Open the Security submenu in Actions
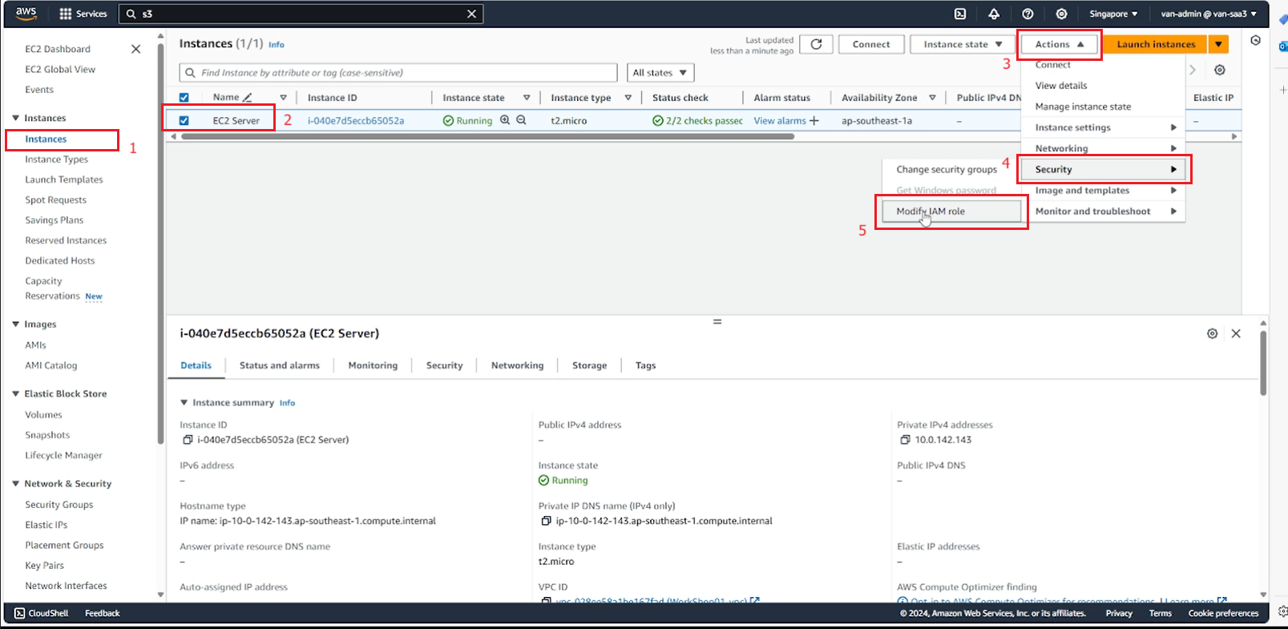 1104,169
